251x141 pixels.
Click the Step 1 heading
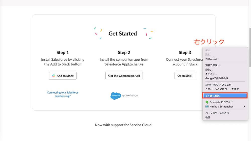pyautogui.click(x=62, y=53)
